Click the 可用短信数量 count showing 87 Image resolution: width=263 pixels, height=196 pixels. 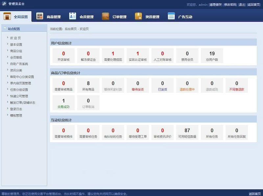pyautogui.click(x=187, y=130)
